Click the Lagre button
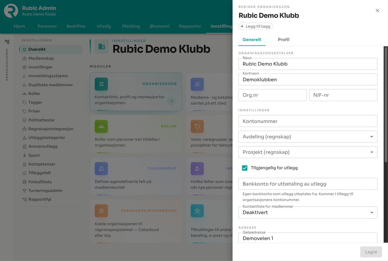The height and width of the screenshot is (261, 388). [371, 252]
